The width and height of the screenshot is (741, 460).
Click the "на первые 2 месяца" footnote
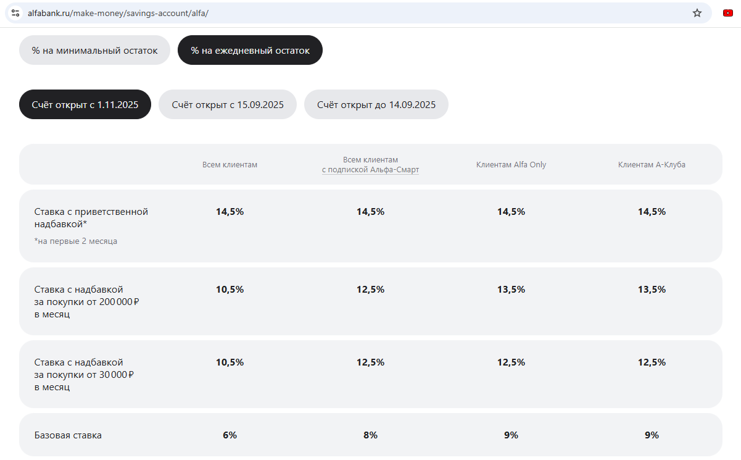pyautogui.click(x=76, y=241)
